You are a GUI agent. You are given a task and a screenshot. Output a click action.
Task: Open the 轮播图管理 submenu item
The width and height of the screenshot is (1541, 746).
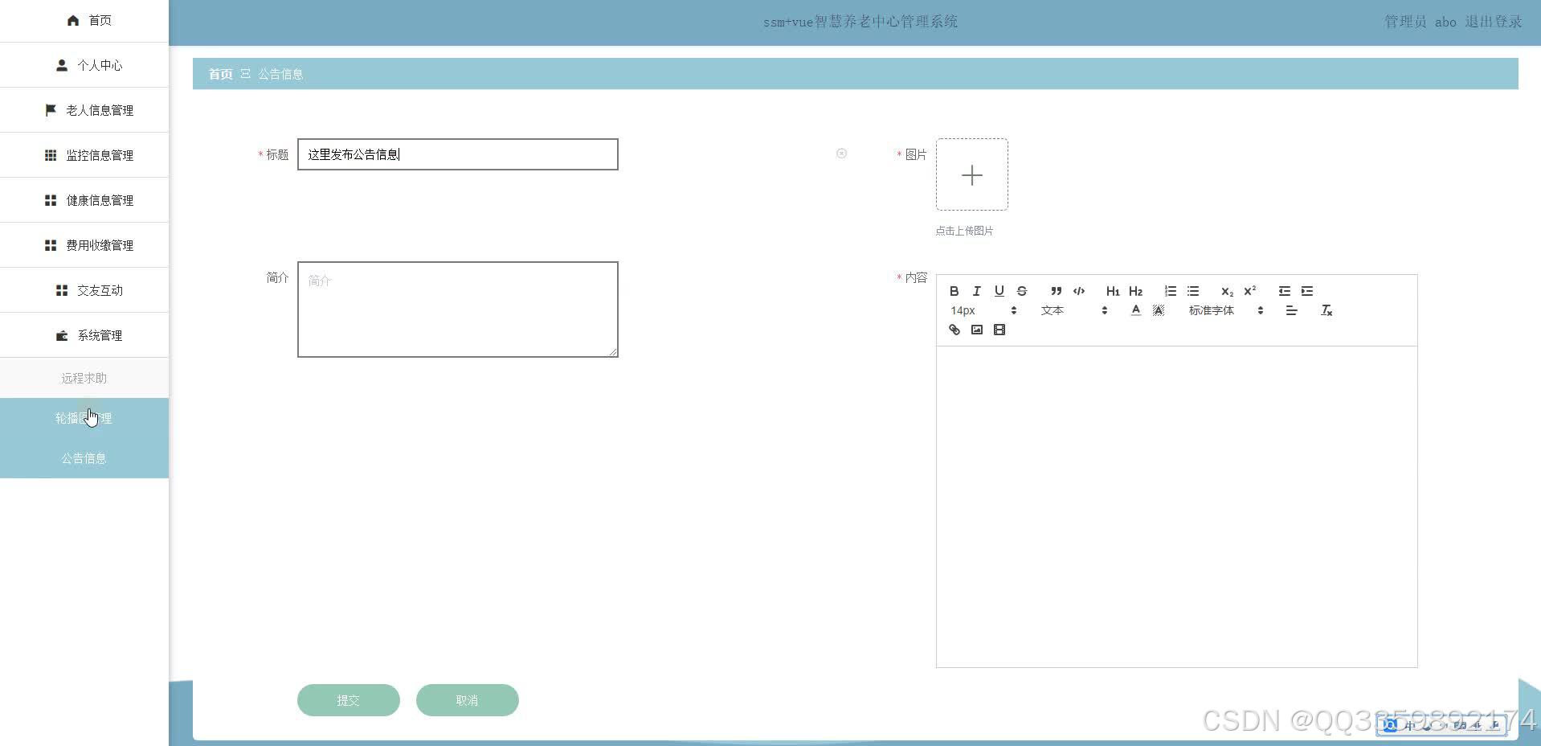(x=84, y=418)
